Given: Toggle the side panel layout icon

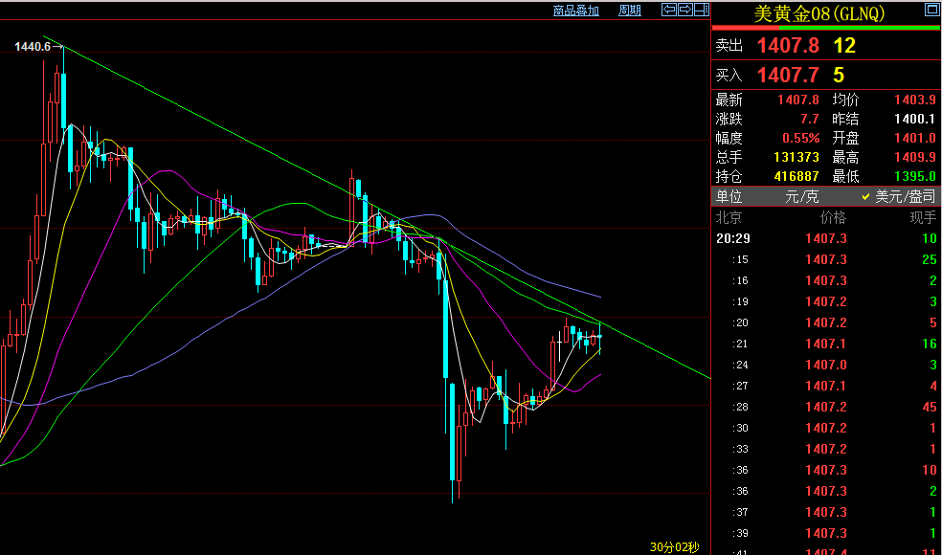Looking at the screenshot, I should 701,10.
